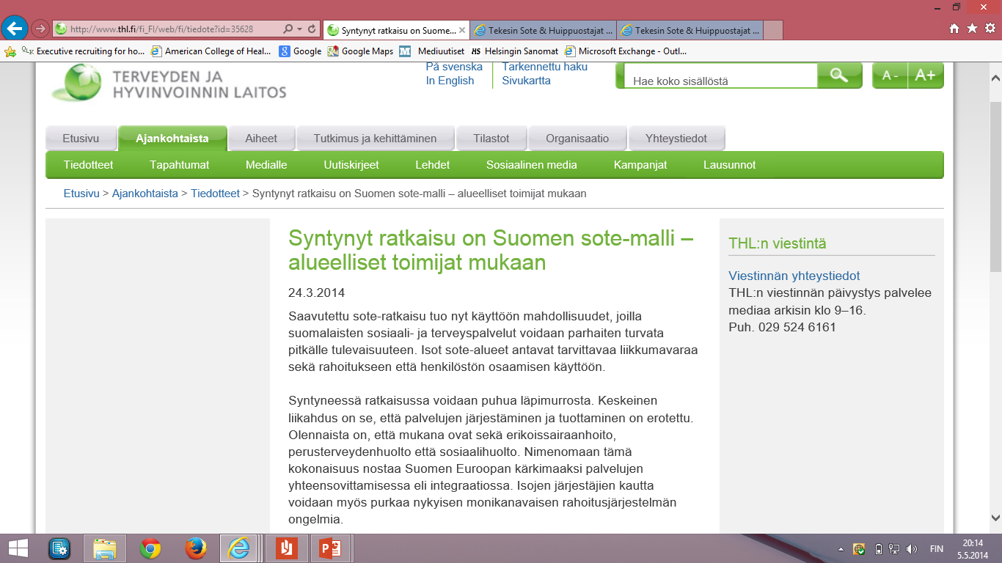The height and width of the screenshot is (563, 1002).
Task: Click the scrollbar down arrow
Action: [x=995, y=518]
